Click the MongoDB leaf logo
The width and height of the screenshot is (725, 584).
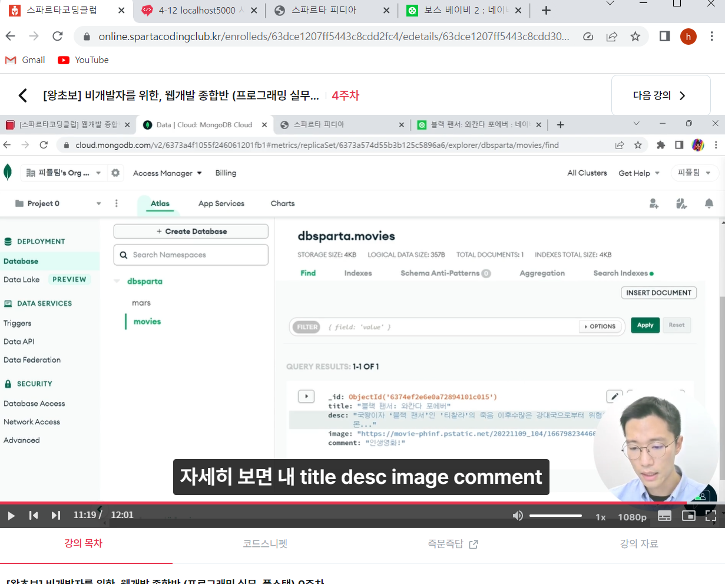8,173
